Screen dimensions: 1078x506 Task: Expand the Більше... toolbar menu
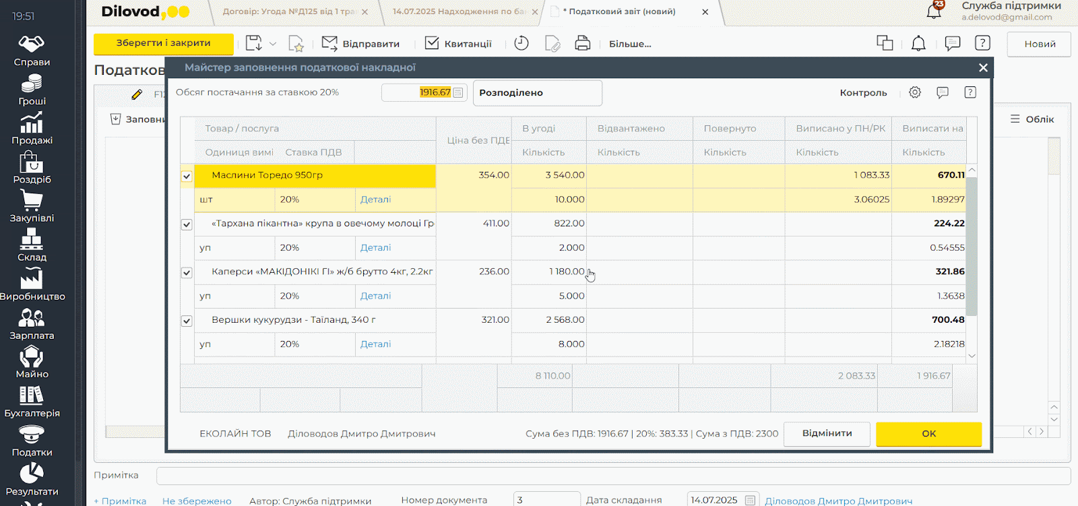(629, 44)
